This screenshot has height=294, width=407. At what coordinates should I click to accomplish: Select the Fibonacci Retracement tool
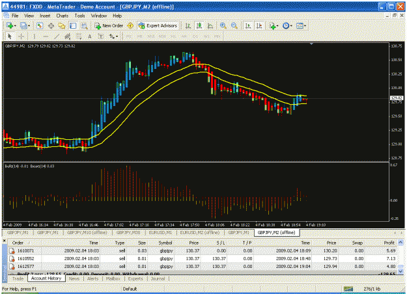(x=79, y=36)
